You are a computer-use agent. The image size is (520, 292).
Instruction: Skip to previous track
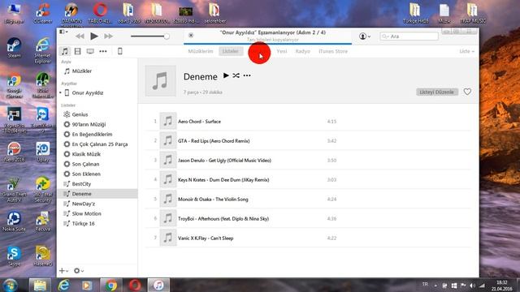(80, 36)
